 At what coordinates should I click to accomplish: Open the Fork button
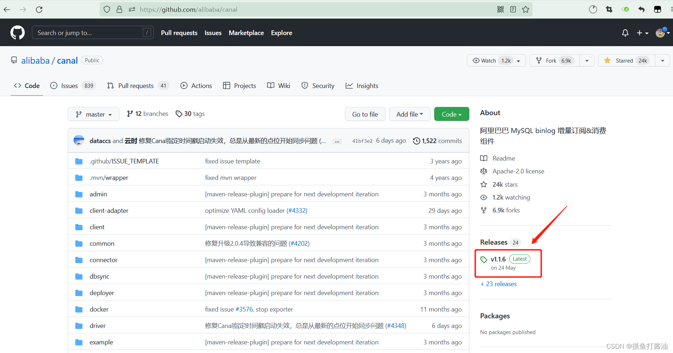[555, 60]
